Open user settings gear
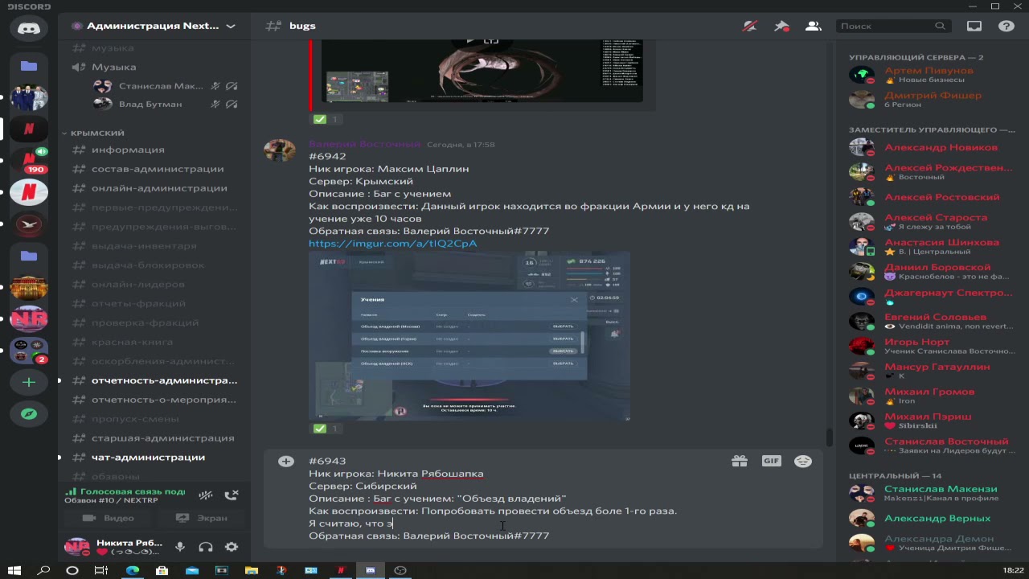Viewport: 1029px width, 579px height. coord(232,547)
